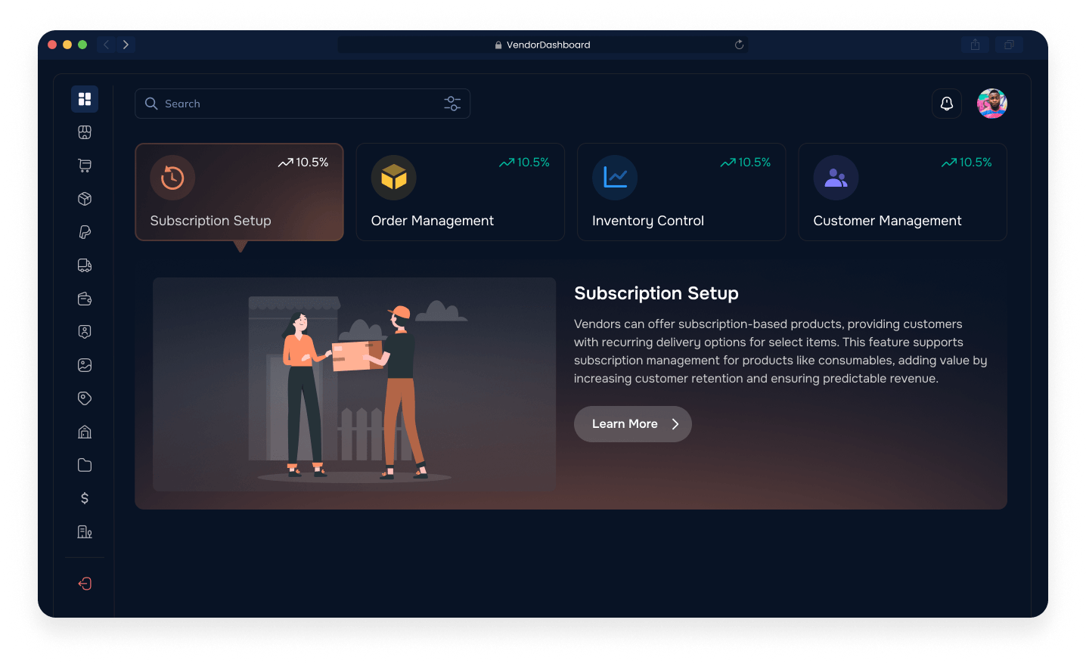Select the PayPal payments icon

coord(85,232)
